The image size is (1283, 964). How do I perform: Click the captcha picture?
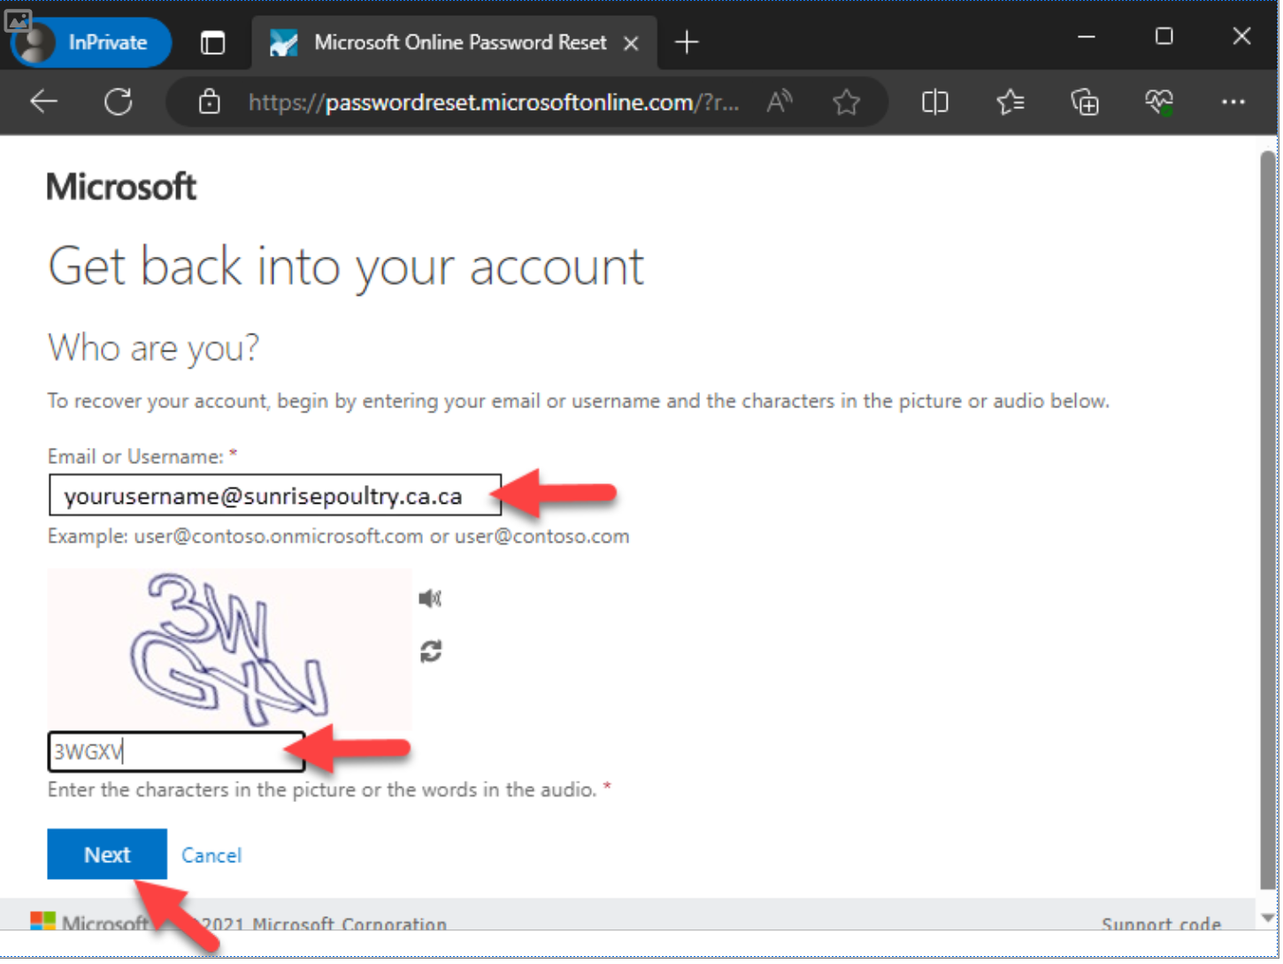coord(230,649)
